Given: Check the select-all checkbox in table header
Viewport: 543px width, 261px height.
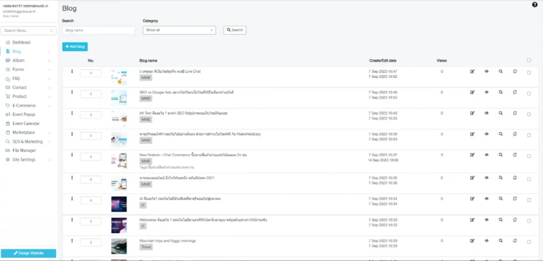Looking at the screenshot, I should click(x=529, y=60).
